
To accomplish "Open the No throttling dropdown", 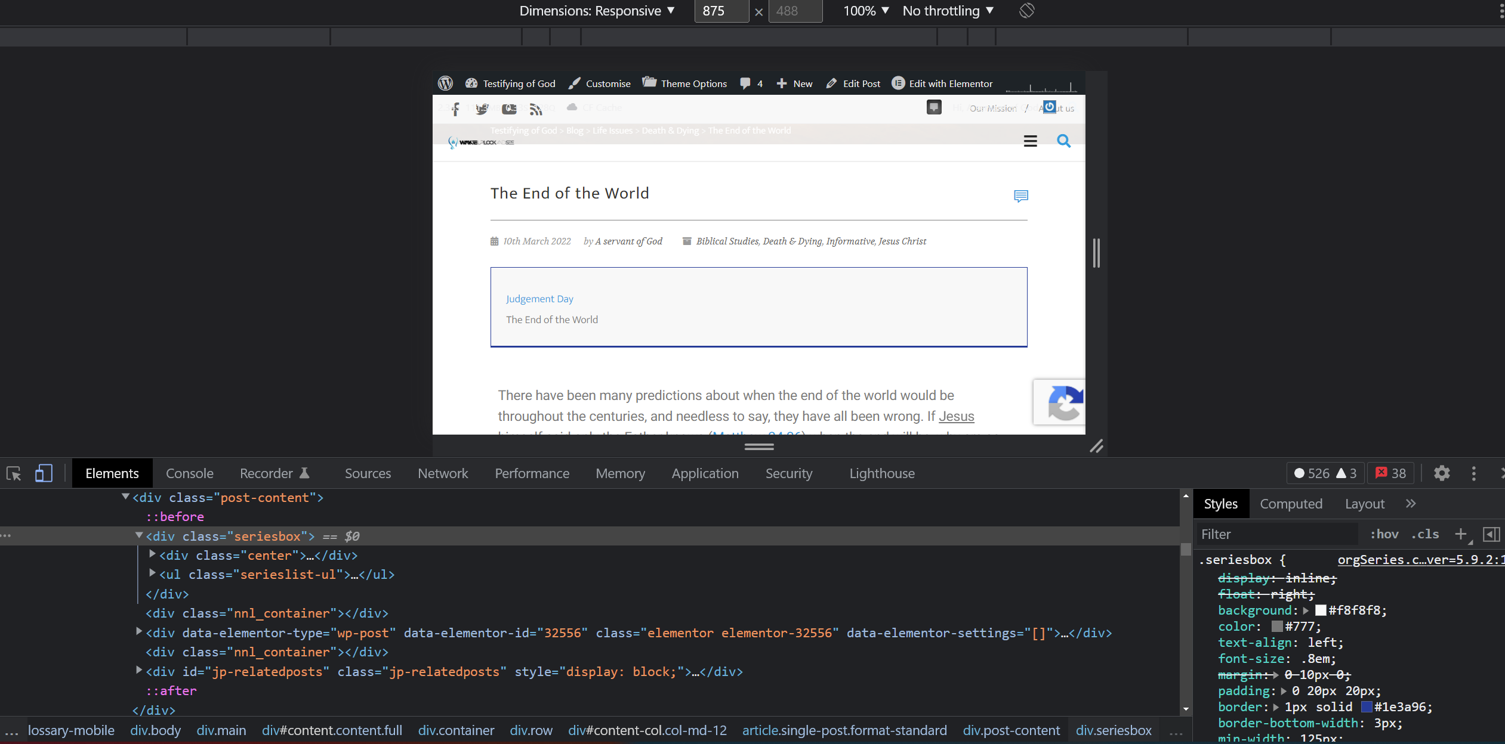I will pyautogui.click(x=948, y=11).
